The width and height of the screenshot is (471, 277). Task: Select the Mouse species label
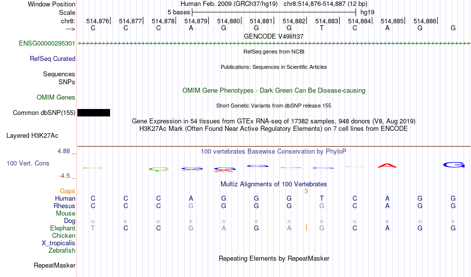click(65, 214)
